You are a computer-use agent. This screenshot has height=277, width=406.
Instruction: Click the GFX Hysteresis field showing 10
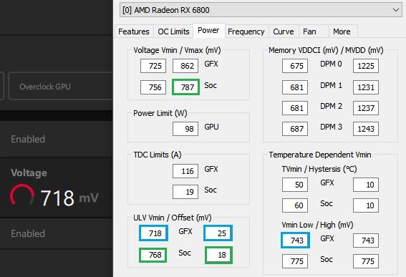(366, 185)
